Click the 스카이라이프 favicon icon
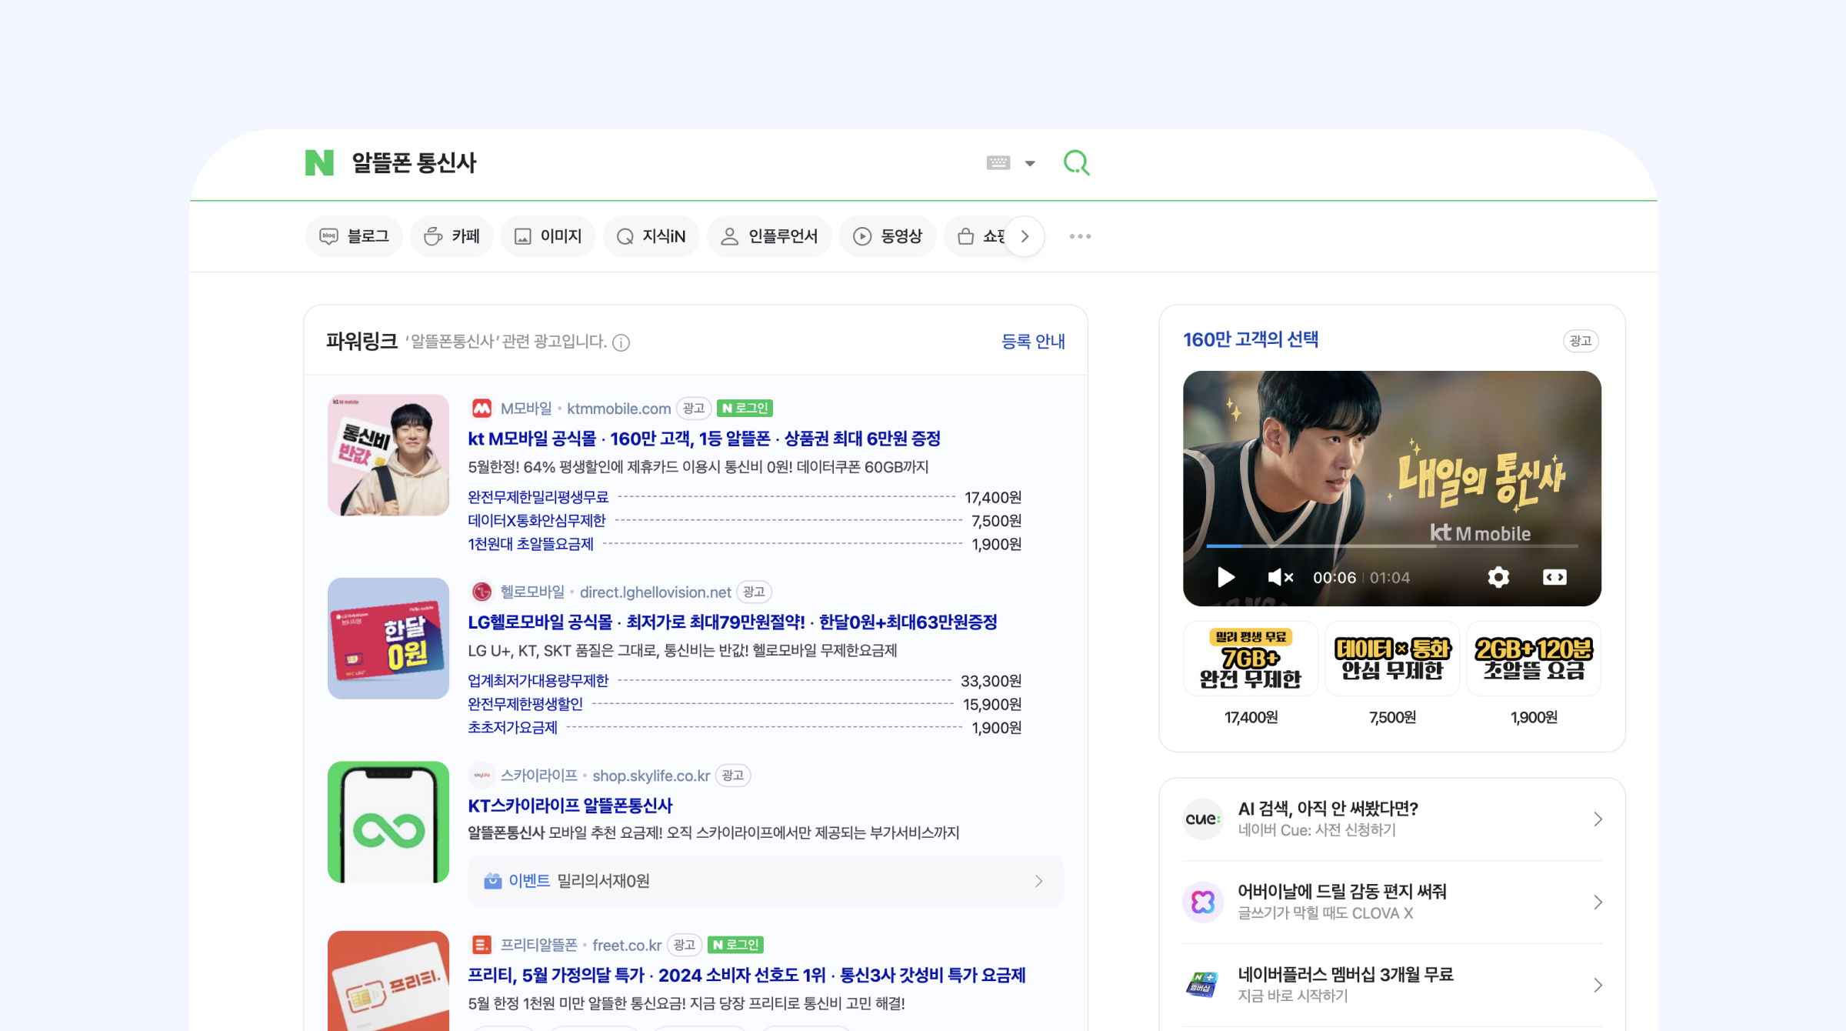The width and height of the screenshot is (1846, 1031). [x=481, y=776]
